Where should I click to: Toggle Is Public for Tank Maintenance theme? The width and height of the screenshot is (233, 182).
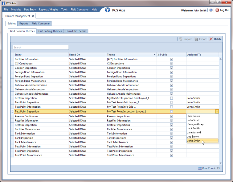click(x=171, y=142)
